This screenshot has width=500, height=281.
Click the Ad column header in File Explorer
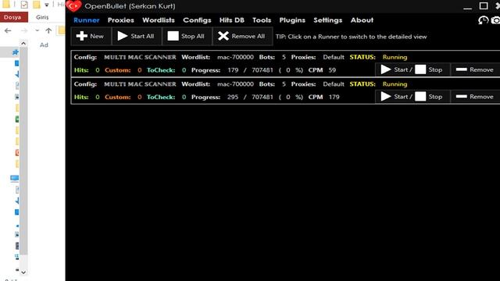[44, 45]
